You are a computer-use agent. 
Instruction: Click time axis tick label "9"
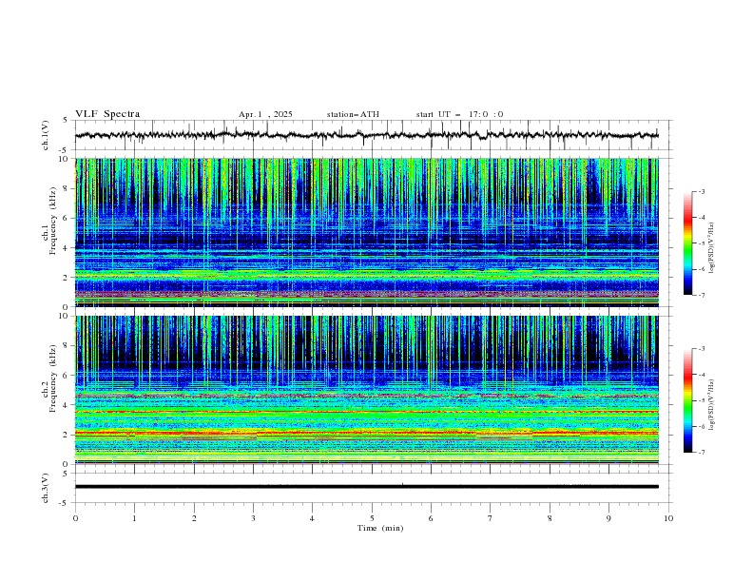(608, 518)
